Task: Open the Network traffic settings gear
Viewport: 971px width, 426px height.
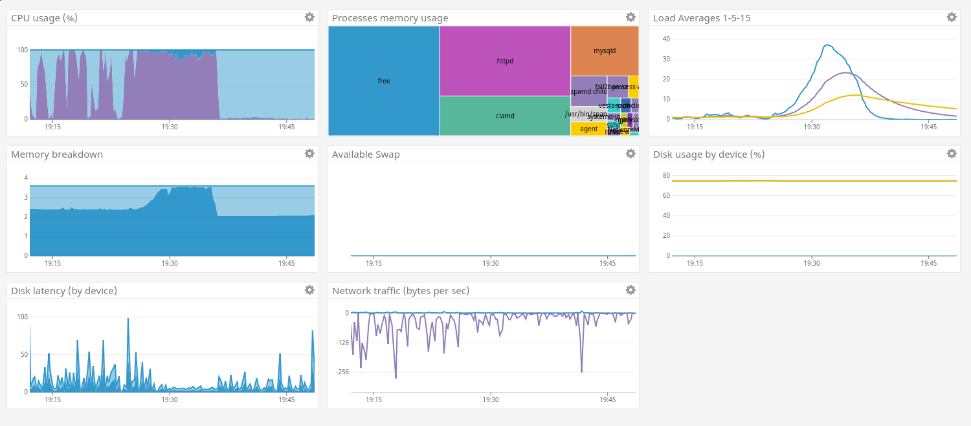Action: click(x=631, y=290)
